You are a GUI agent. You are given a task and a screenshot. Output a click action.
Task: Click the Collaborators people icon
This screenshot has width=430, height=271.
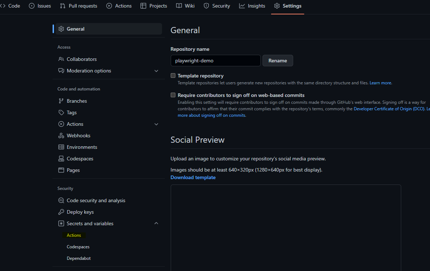tap(61, 59)
